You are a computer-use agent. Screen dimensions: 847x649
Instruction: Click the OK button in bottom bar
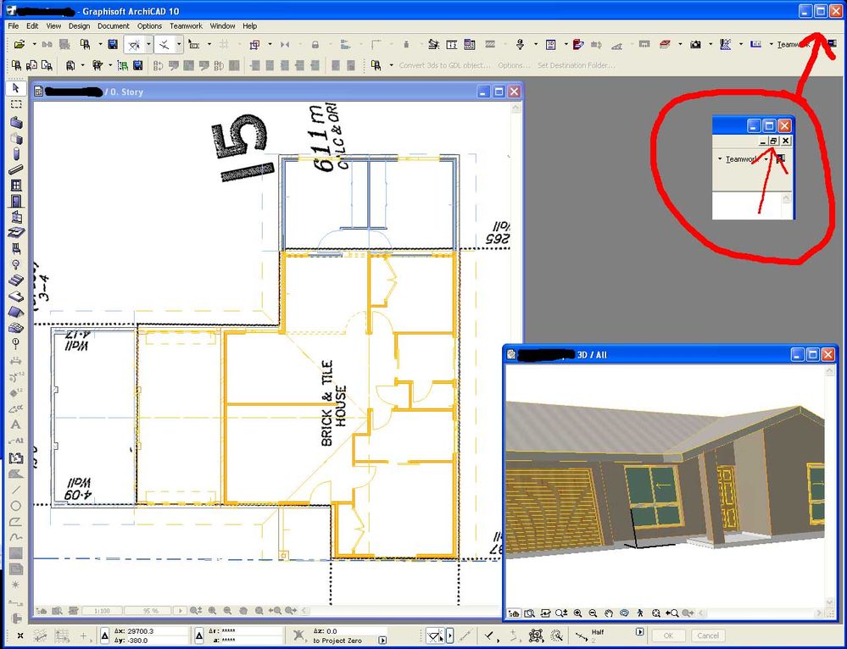click(669, 635)
